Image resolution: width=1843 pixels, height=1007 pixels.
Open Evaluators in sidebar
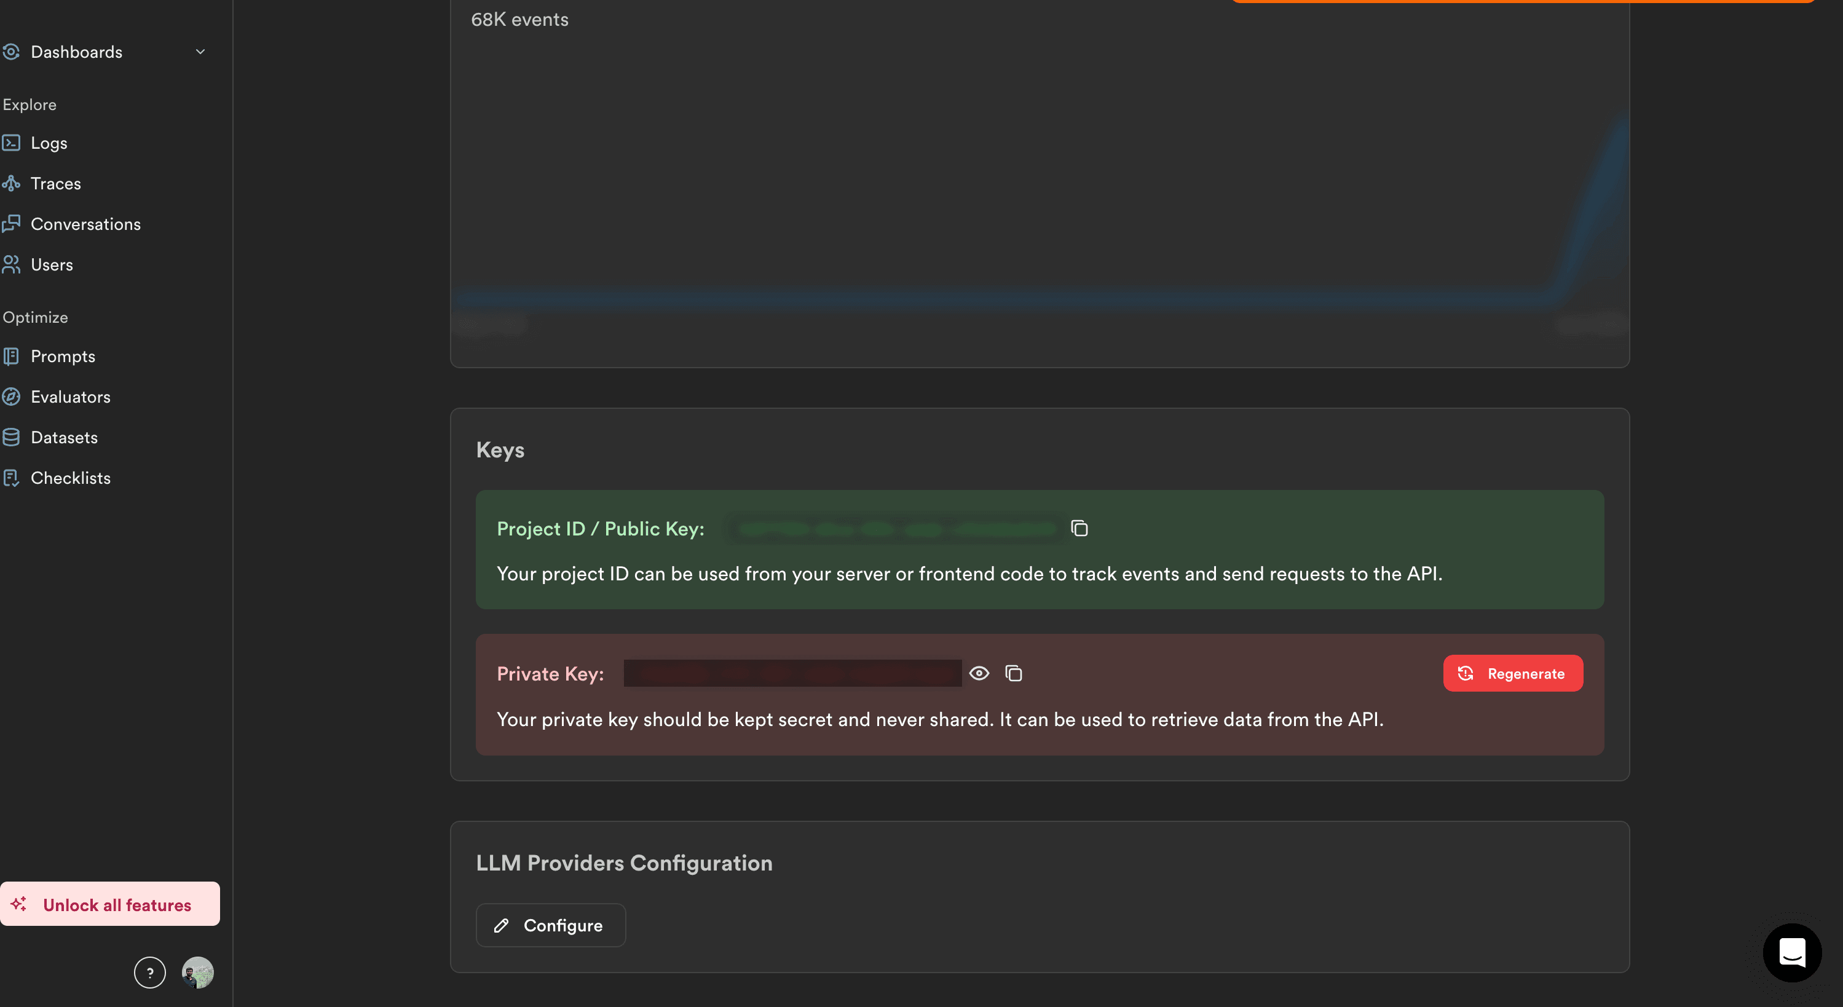tap(70, 397)
